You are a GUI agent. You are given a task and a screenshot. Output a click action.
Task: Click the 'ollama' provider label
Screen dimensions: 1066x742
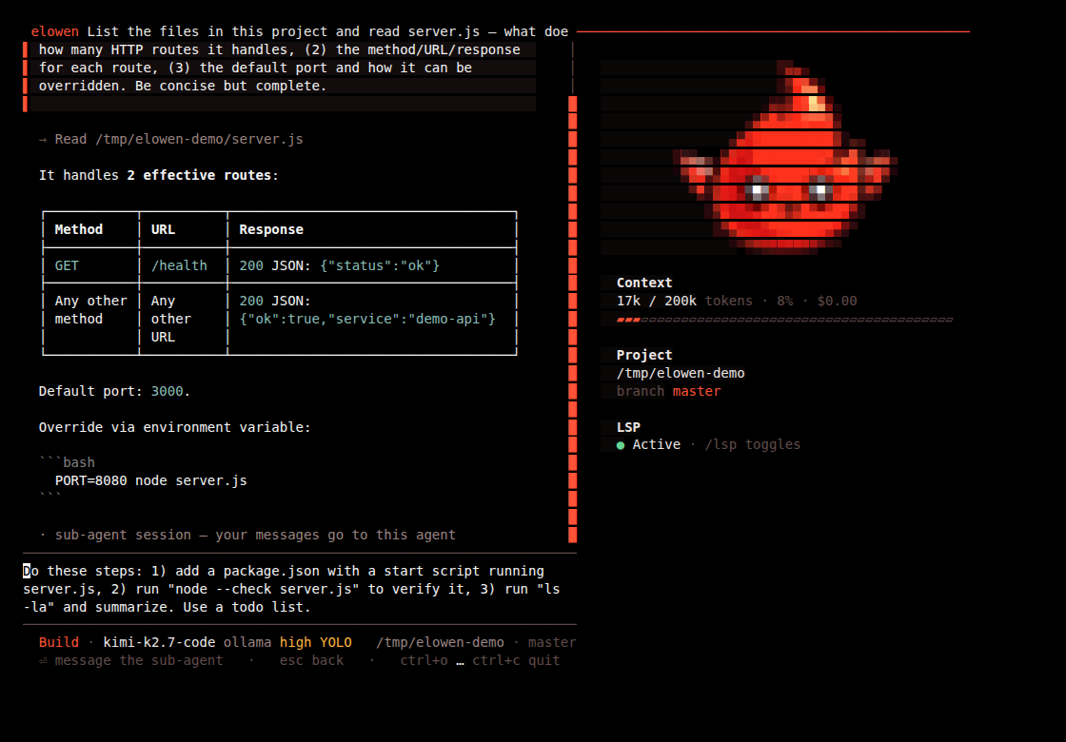tap(247, 643)
